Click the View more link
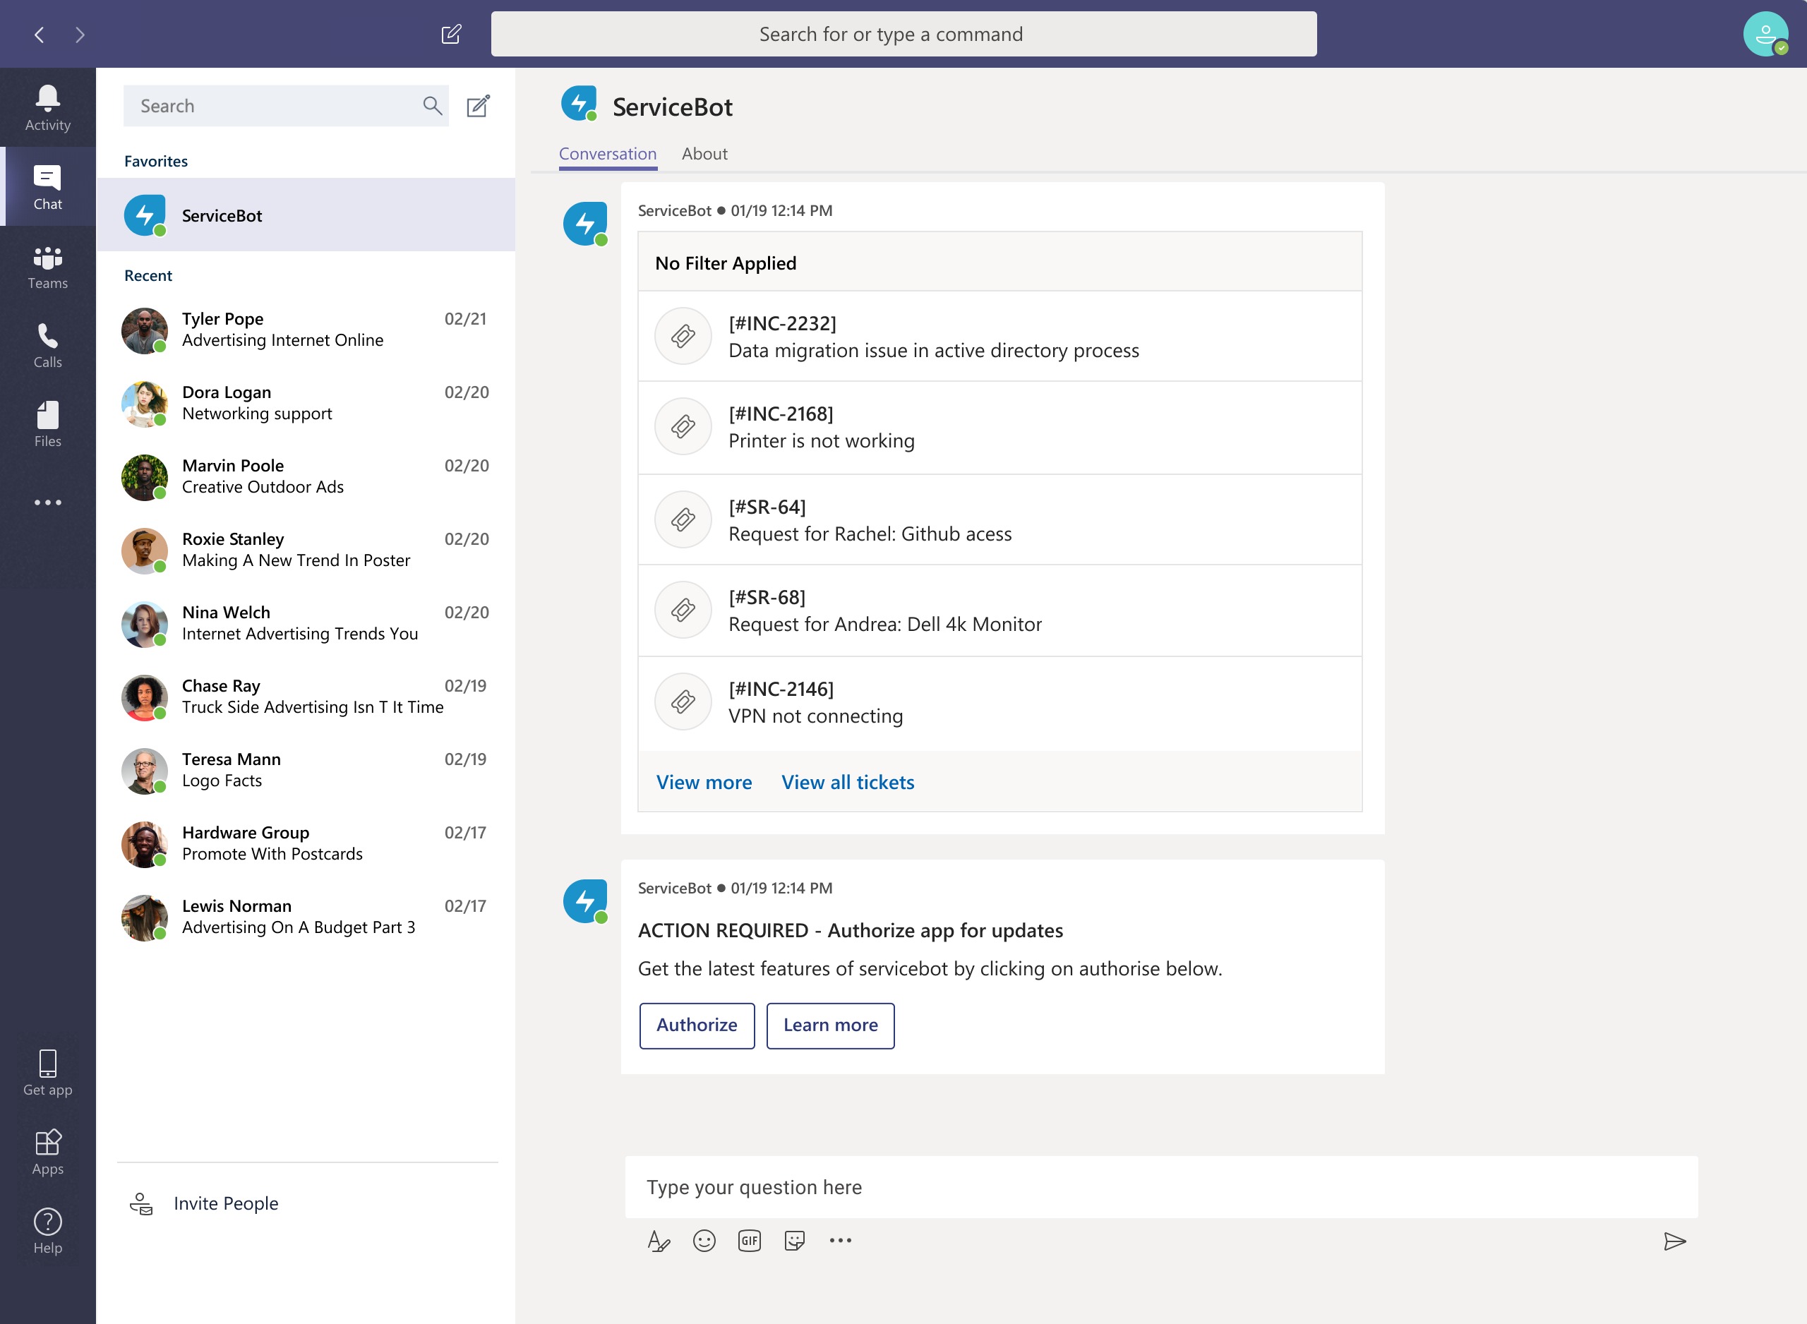The width and height of the screenshot is (1807, 1324). click(704, 782)
